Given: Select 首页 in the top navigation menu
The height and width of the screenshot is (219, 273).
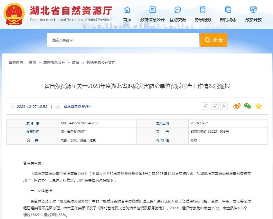Looking at the screenshot, I should pyautogui.click(x=127, y=19).
